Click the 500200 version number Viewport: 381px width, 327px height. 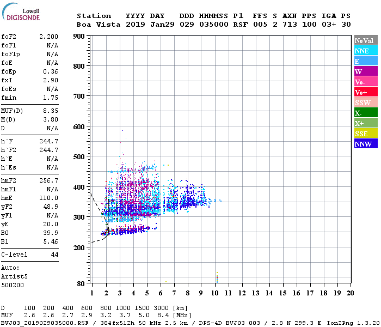tap(13, 285)
